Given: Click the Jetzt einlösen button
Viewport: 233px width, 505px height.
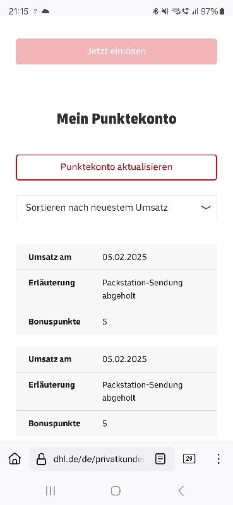Looking at the screenshot, I should tap(116, 51).
